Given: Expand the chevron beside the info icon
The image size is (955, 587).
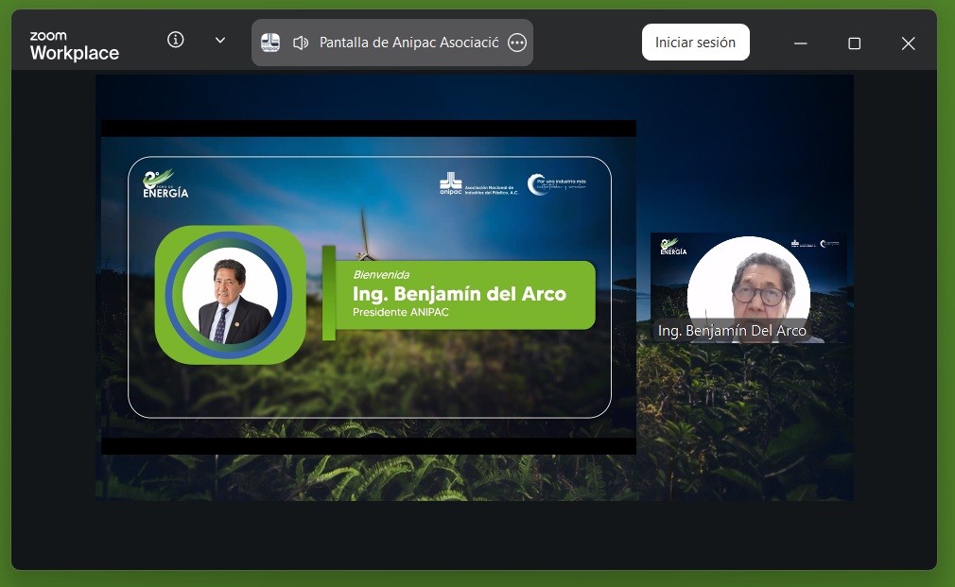Looking at the screenshot, I should 220,41.
